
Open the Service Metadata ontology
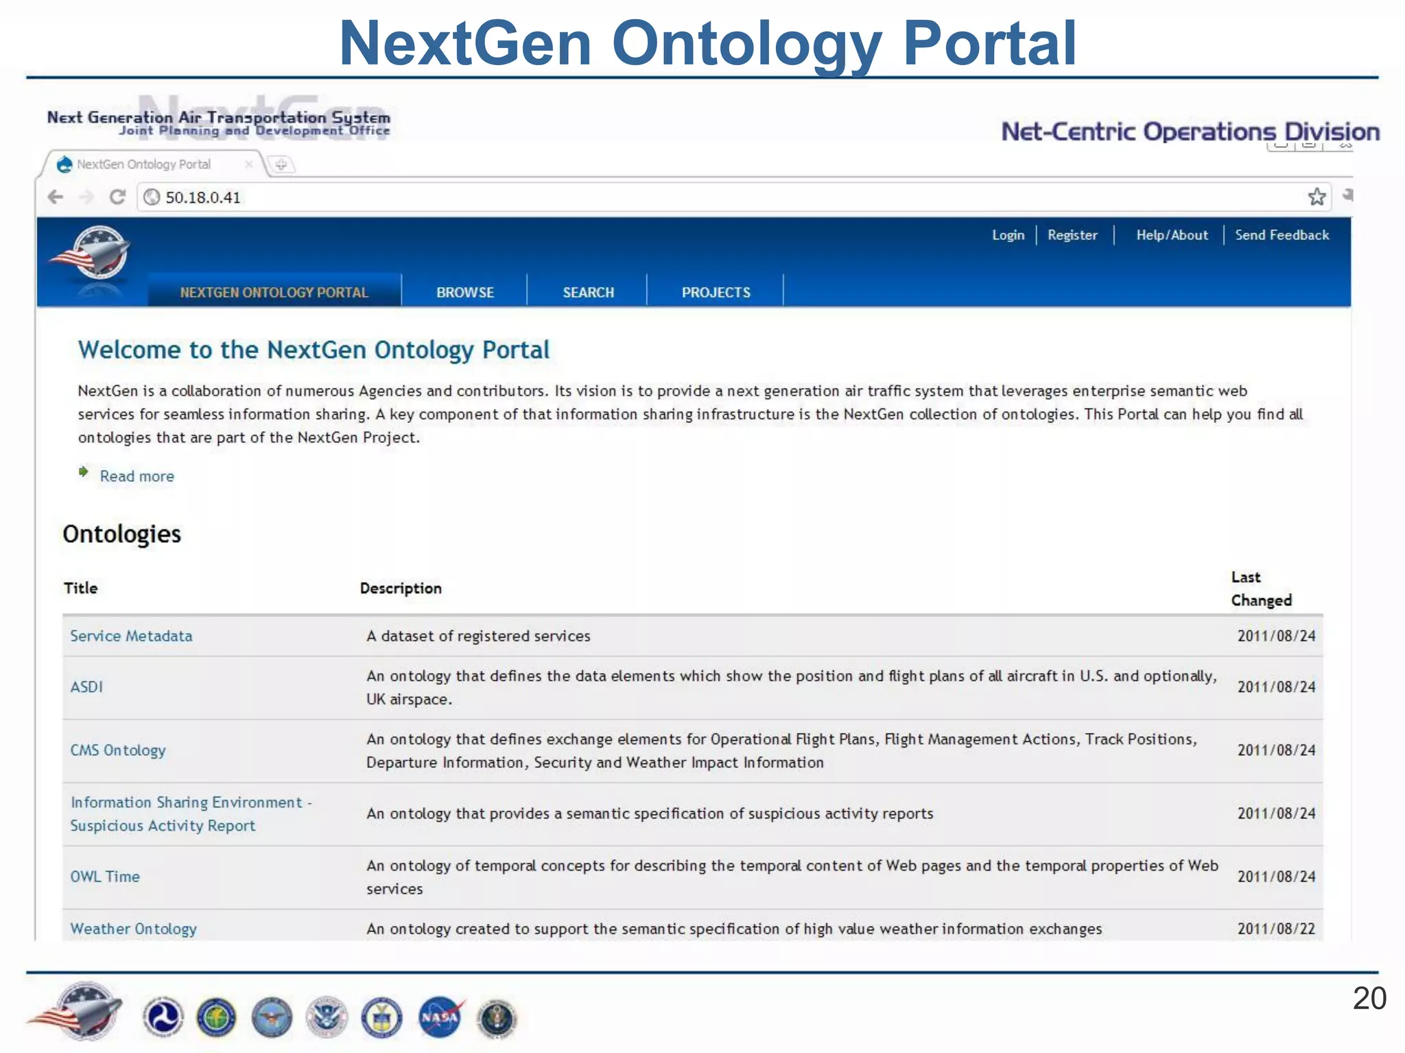click(x=131, y=636)
